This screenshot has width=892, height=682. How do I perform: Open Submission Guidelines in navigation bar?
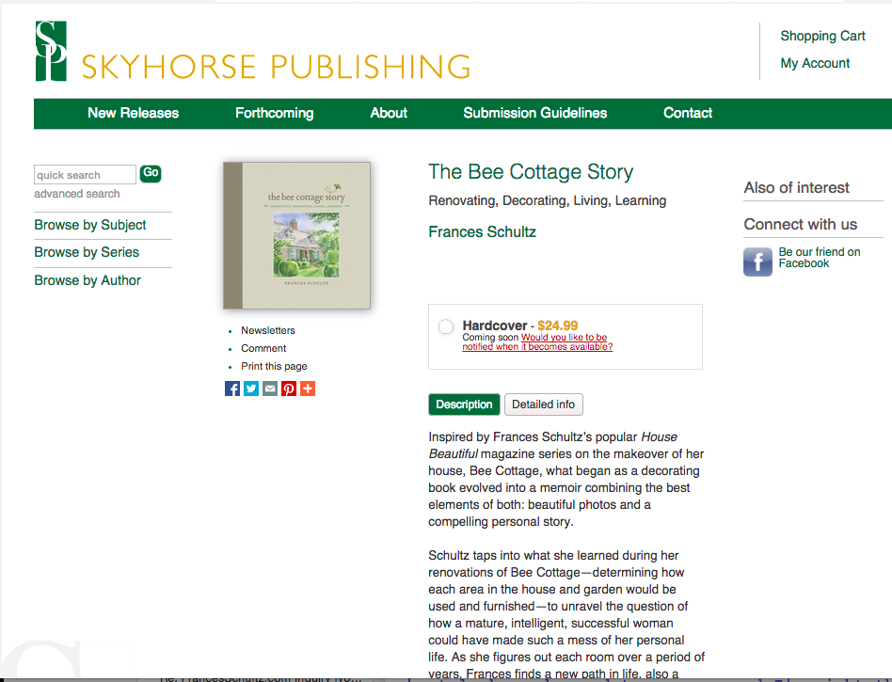tap(534, 113)
